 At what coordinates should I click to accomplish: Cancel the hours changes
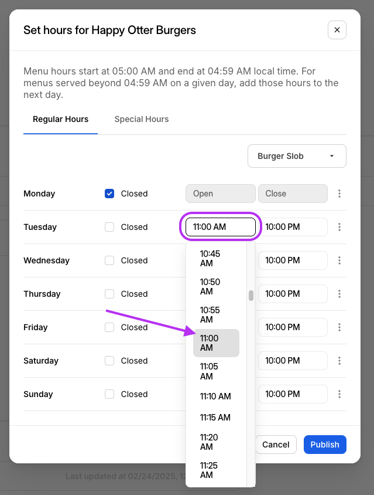click(x=276, y=445)
